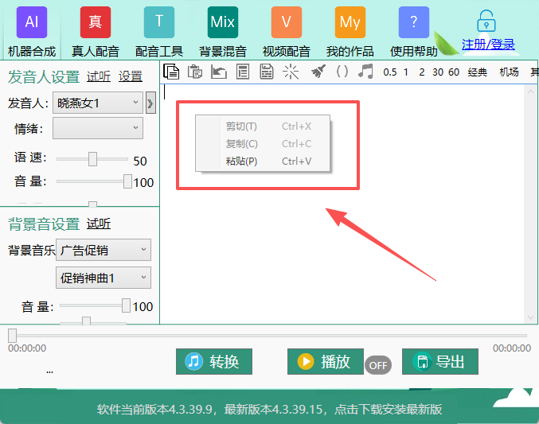The width and height of the screenshot is (539, 424).
Task: Click the clipboard paste icon in toolbar
Action: click(195, 72)
